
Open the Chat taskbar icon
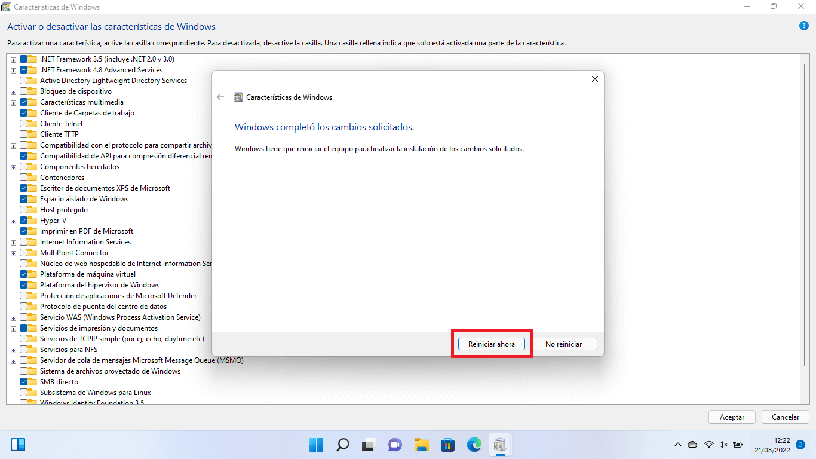(395, 445)
